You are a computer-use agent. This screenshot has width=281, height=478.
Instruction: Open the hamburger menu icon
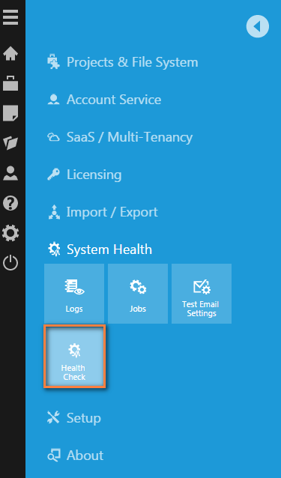tap(10, 17)
